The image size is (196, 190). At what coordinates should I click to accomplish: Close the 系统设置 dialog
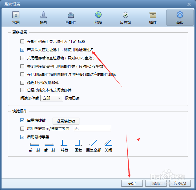click(x=189, y=5)
